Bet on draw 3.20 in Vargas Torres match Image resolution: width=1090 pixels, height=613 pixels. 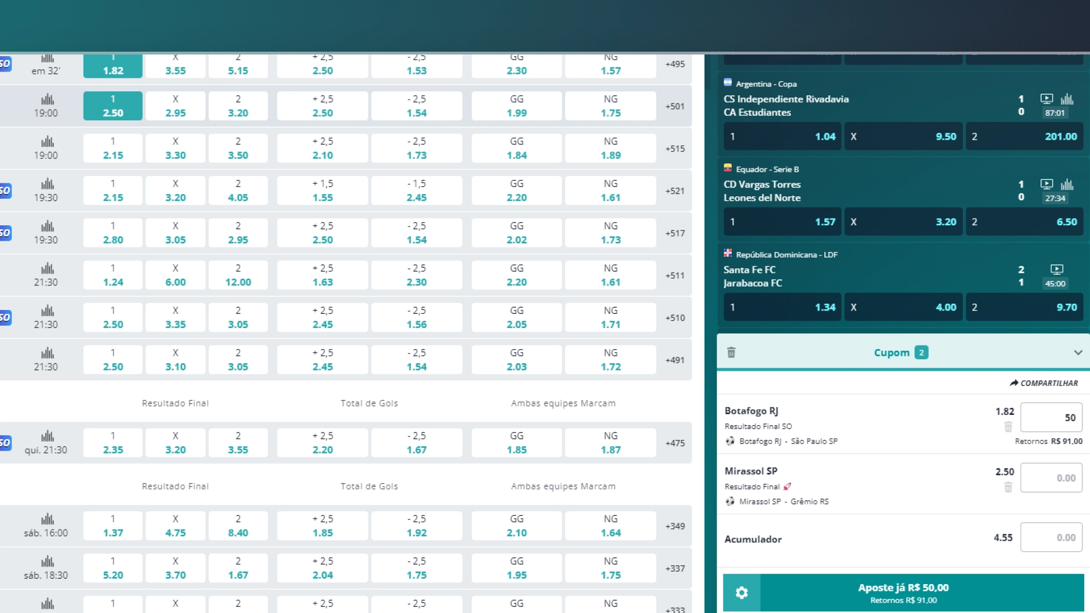coord(904,222)
